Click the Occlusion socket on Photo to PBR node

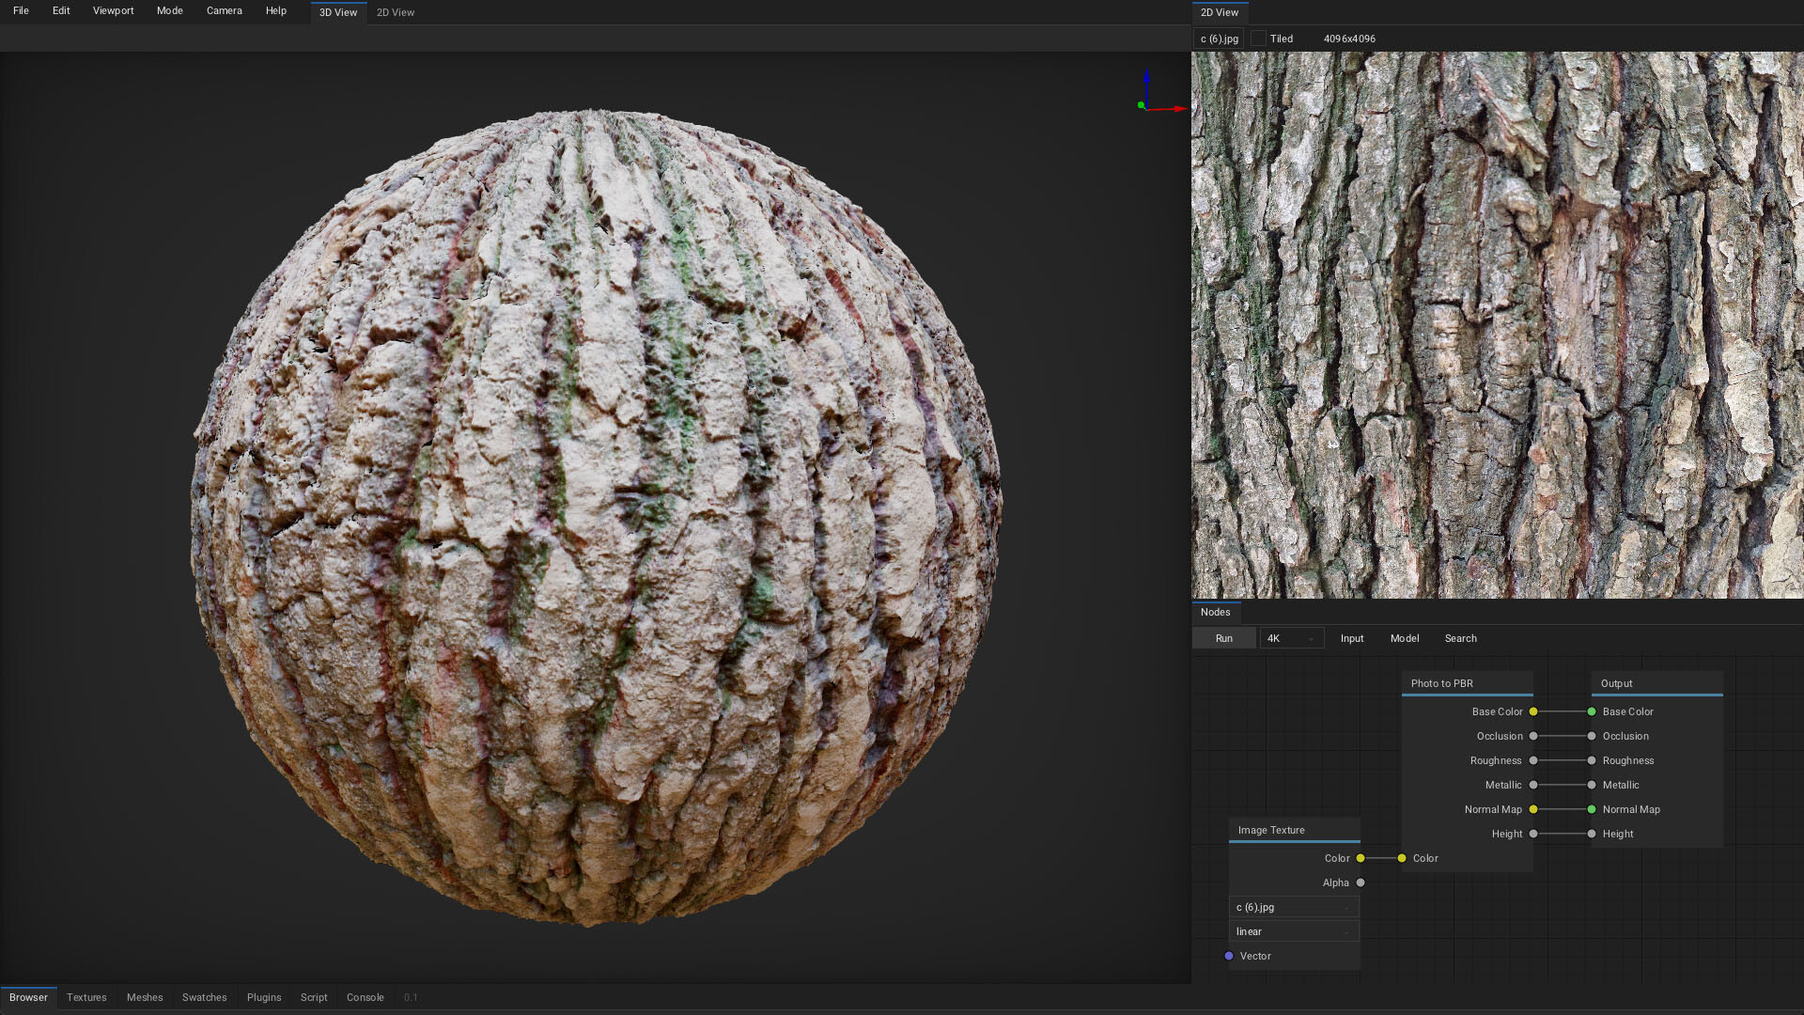[1534, 736]
